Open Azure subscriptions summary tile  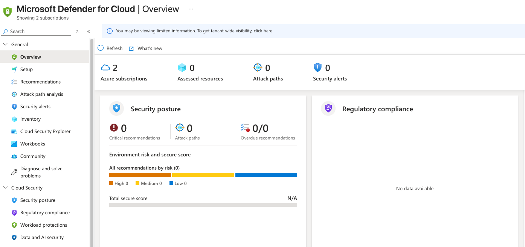[x=124, y=73]
